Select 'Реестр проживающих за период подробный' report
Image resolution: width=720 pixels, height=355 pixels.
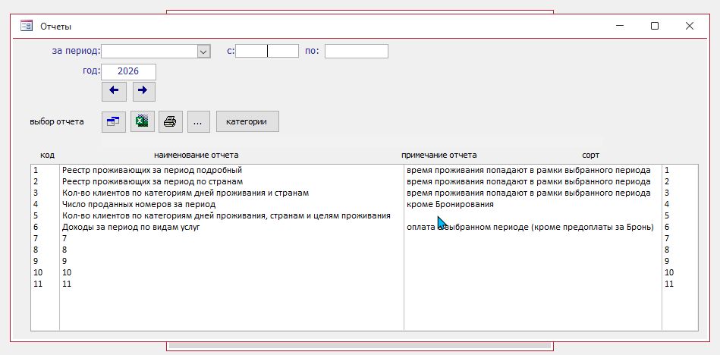click(x=152, y=171)
